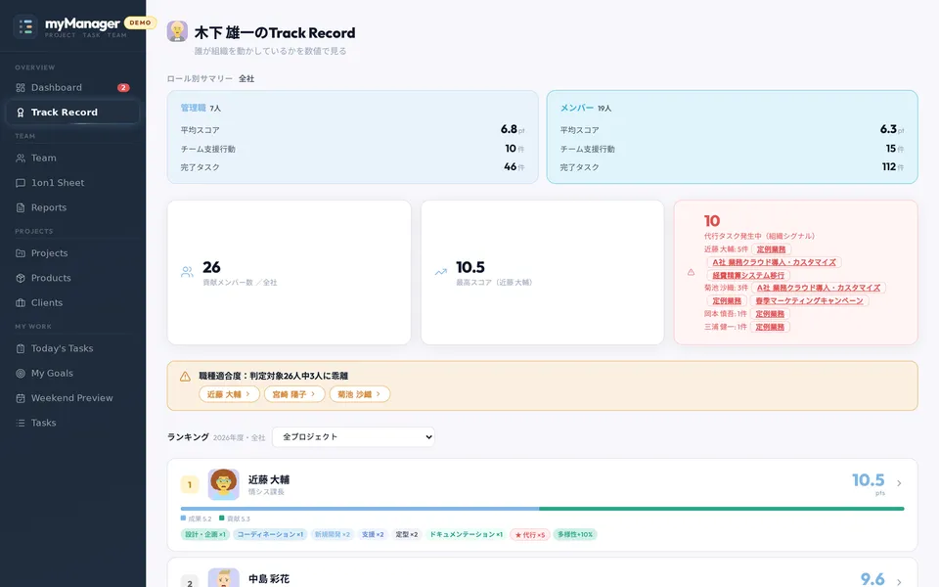Click the Products box icon in sidebar
939x587 pixels.
pos(21,278)
